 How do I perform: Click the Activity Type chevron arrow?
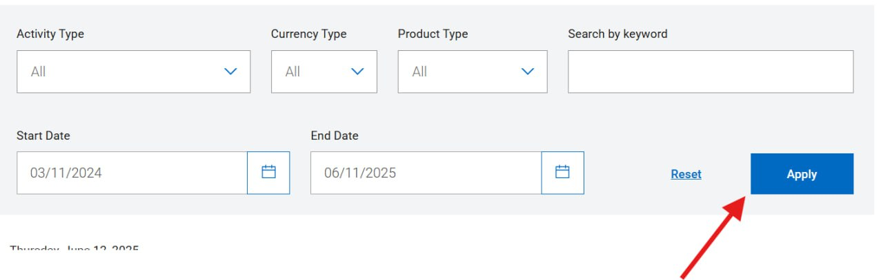point(230,72)
